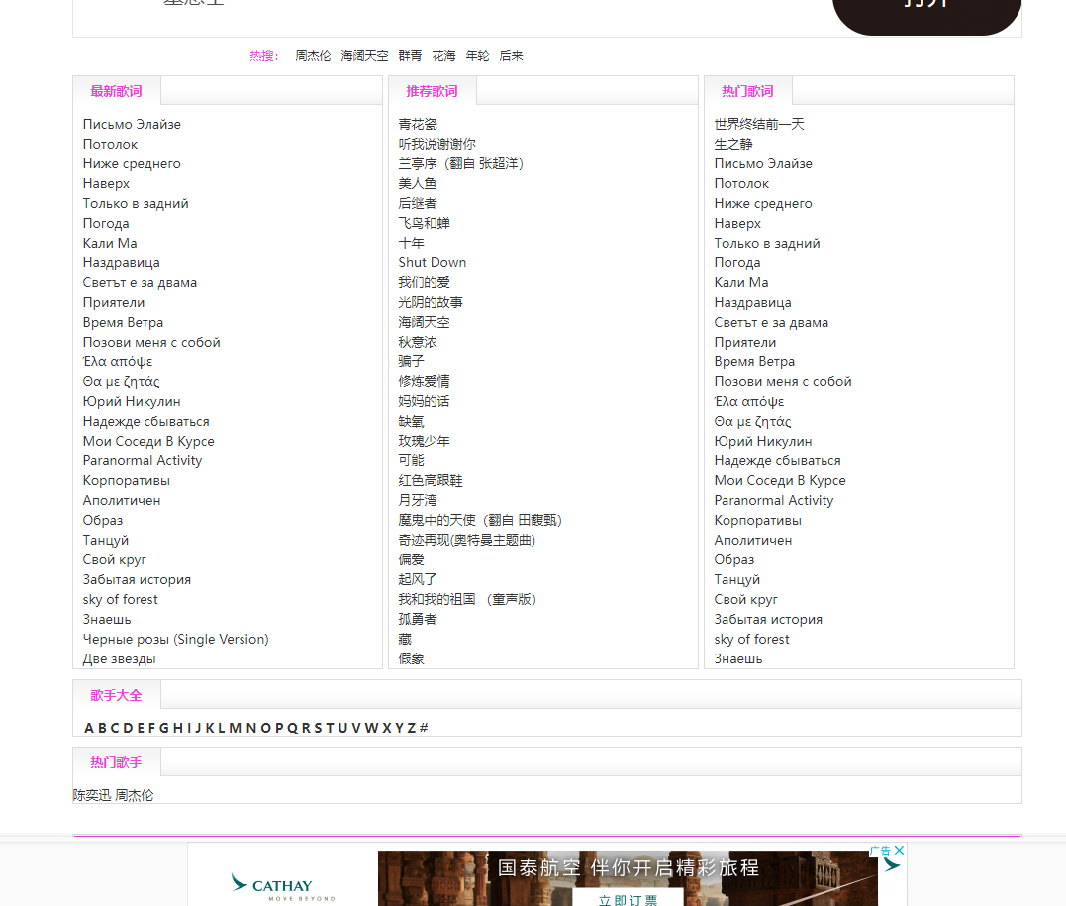Image resolution: width=1066 pixels, height=906 pixels.
Task: Open sky of forest in 热门歌词 list
Action: (752, 639)
